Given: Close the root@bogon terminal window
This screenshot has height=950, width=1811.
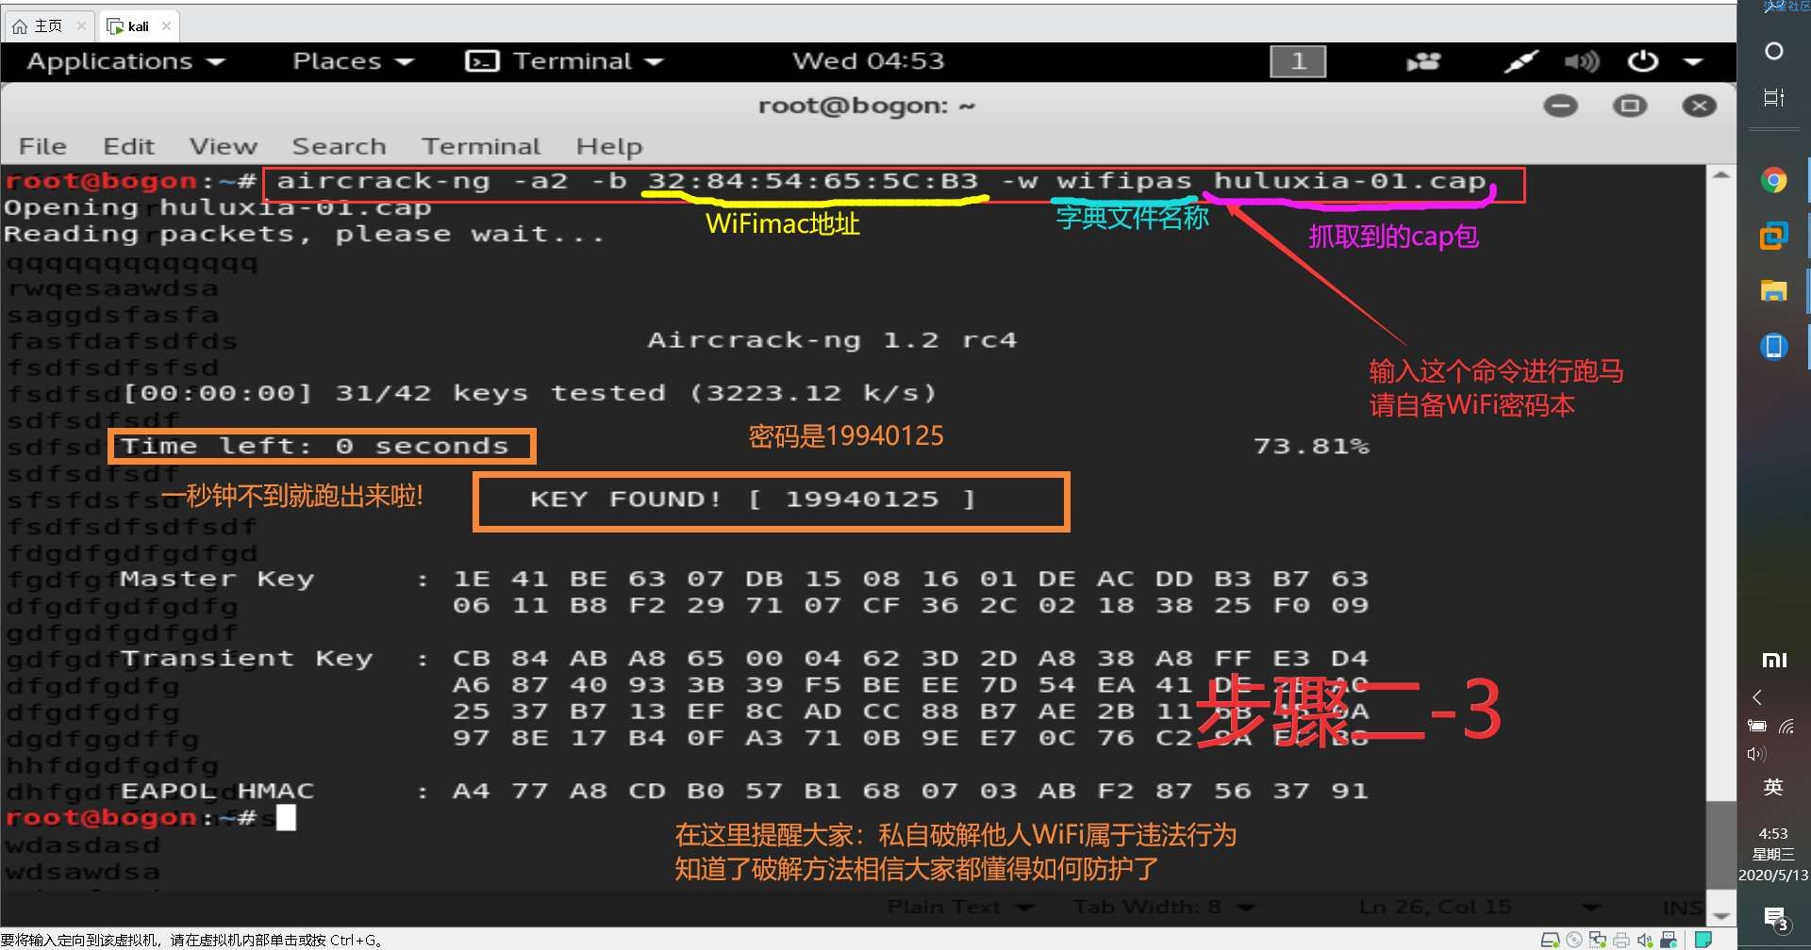Looking at the screenshot, I should [1700, 106].
